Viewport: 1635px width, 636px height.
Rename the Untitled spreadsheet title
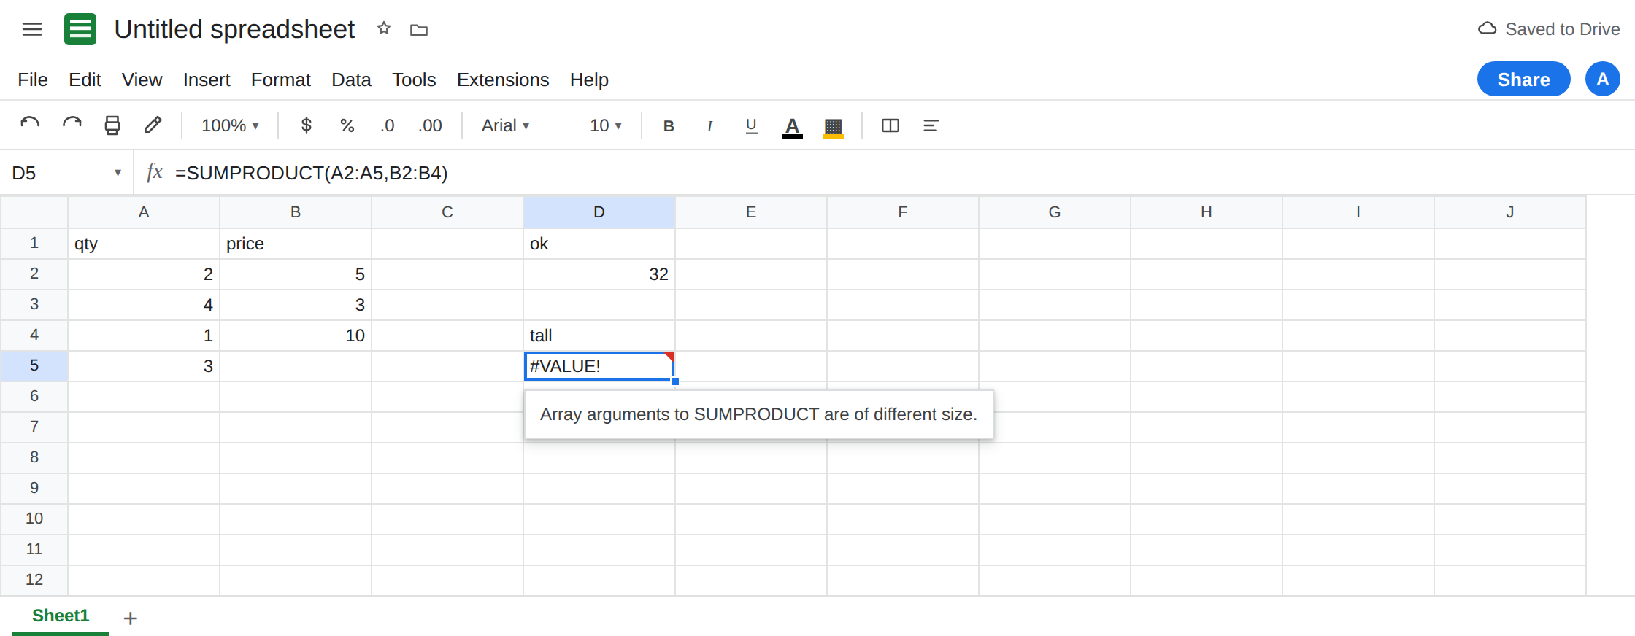[234, 29]
